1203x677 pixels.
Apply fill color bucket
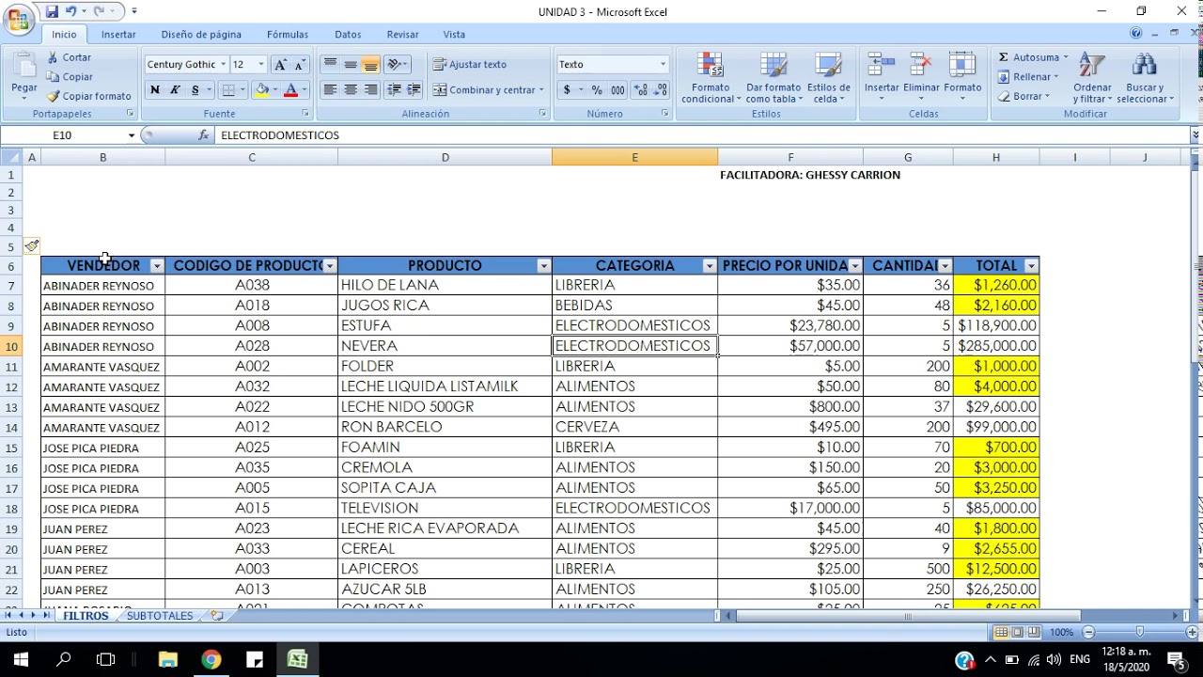pos(262,89)
